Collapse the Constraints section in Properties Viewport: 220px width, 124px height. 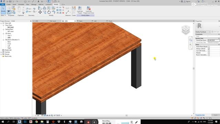(x=219, y=34)
